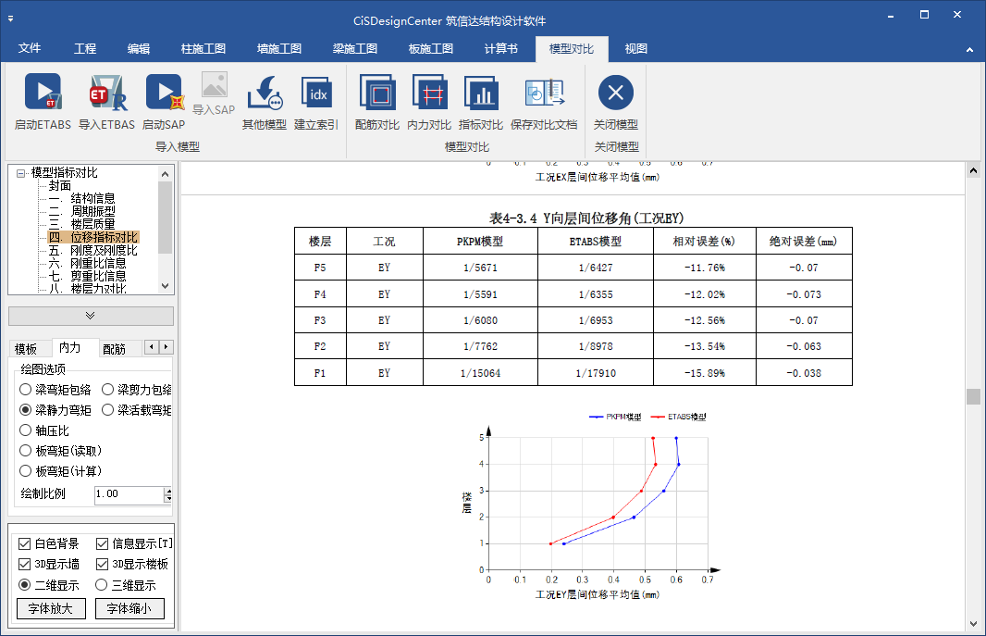Select 四. 位移指标对比 tree item

(93, 237)
